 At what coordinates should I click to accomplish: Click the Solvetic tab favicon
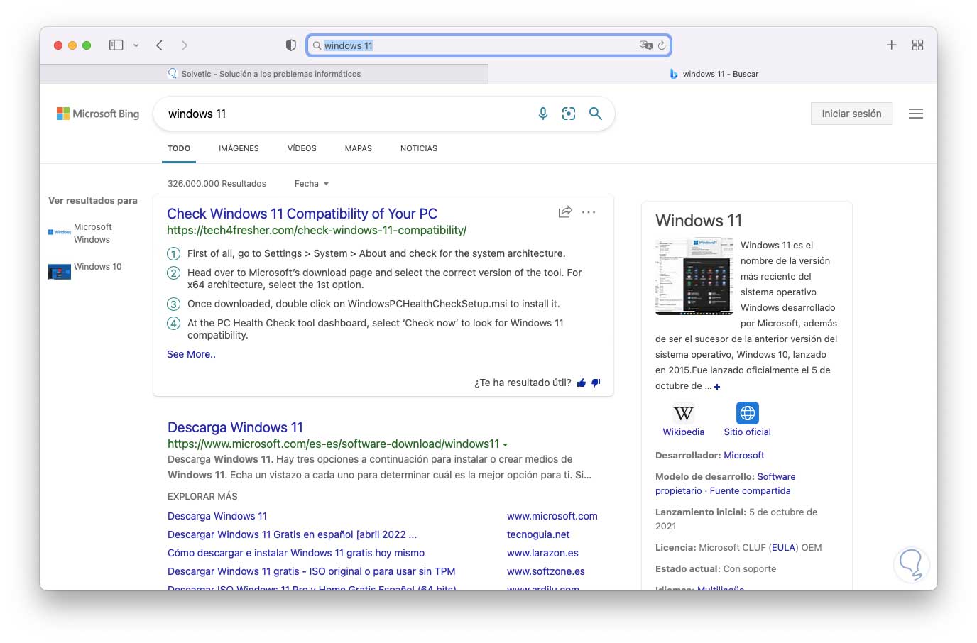click(x=173, y=74)
